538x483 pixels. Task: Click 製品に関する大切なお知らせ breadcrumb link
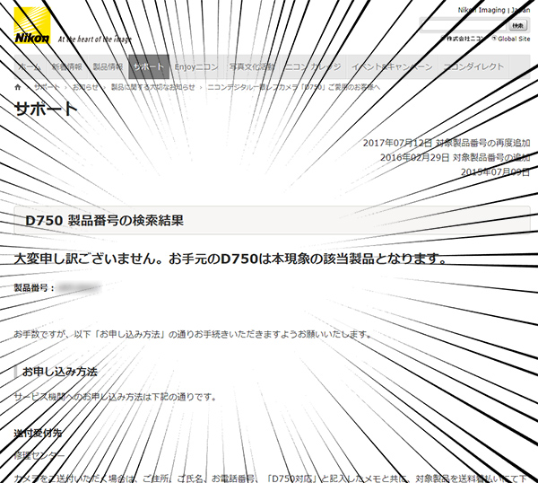(x=153, y=87)
